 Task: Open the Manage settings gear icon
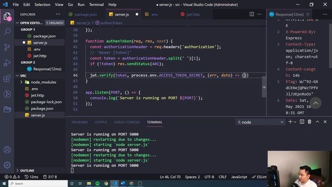7,165
